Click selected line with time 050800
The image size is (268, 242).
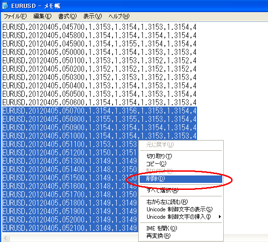coord(99,119)
